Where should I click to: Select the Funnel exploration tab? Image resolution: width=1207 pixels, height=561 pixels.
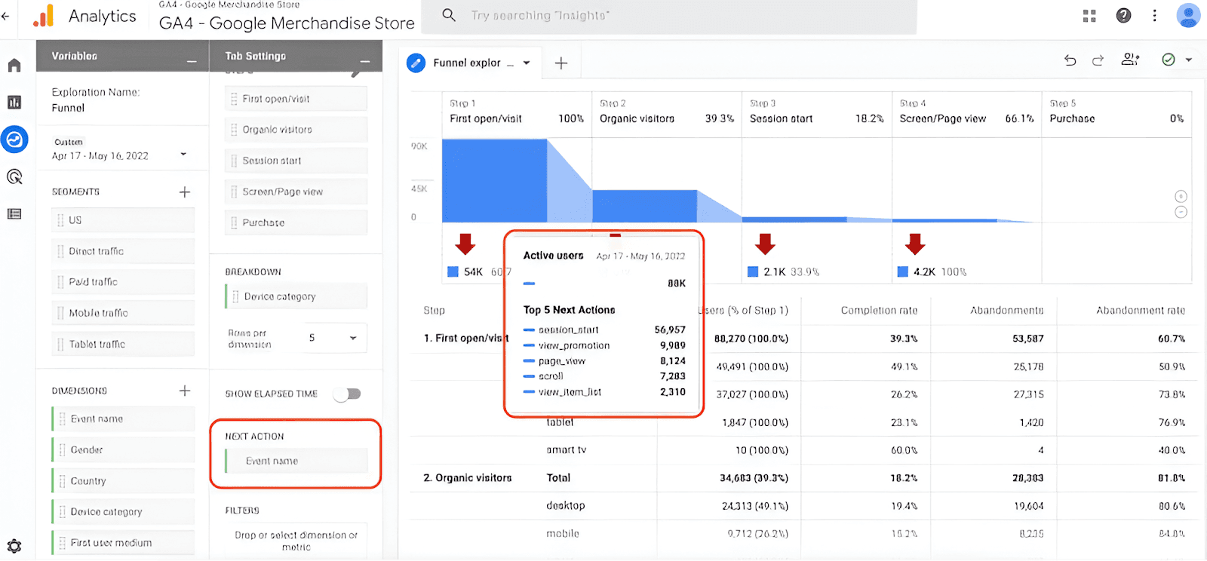(x=465, y=63)
